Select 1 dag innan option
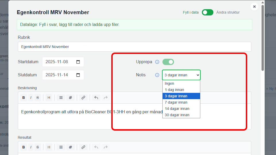Screen dimensions: 276x155 (181, 90)
